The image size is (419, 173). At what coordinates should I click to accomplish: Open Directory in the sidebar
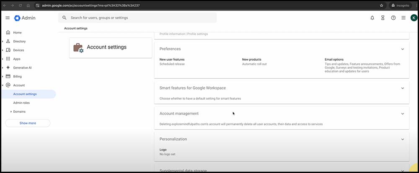click(19, 41)
